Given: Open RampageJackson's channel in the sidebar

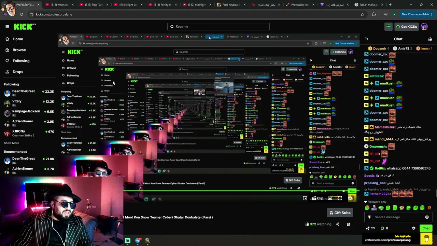Looking at the screenshot, I should pyautogui.click(x=29, y=113).
